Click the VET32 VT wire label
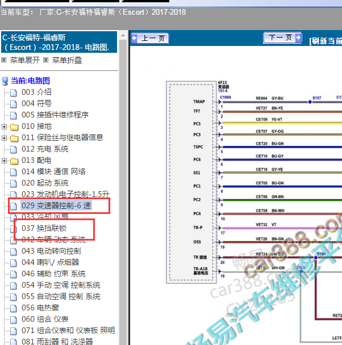The width and height of the screenshot is (342, 345). 266,225
